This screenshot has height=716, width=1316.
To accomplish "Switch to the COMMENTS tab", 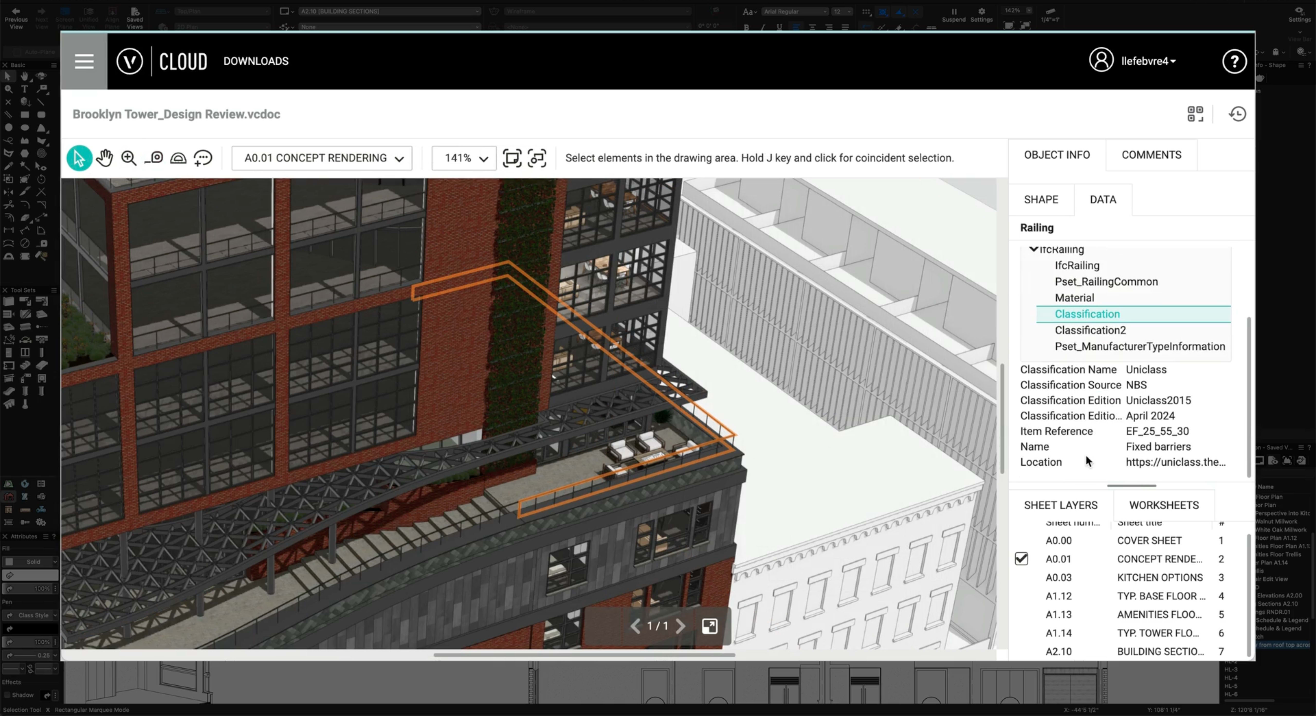I will [1151, 155].
